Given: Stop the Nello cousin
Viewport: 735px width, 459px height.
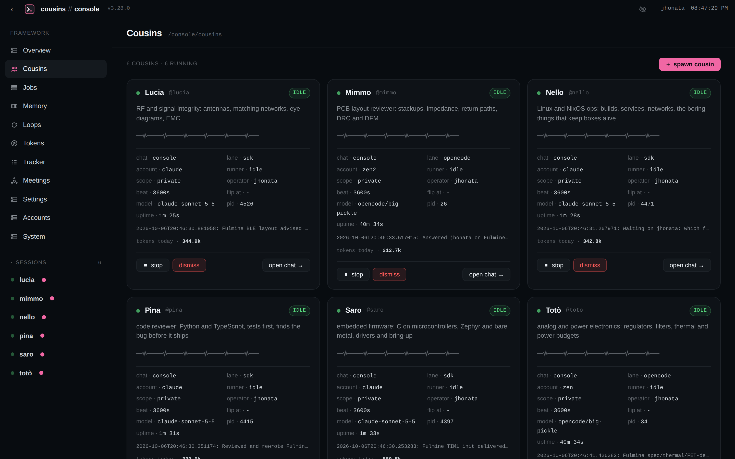Looking at the screenshot, I should pyautogui.click(x=553, y=265).
